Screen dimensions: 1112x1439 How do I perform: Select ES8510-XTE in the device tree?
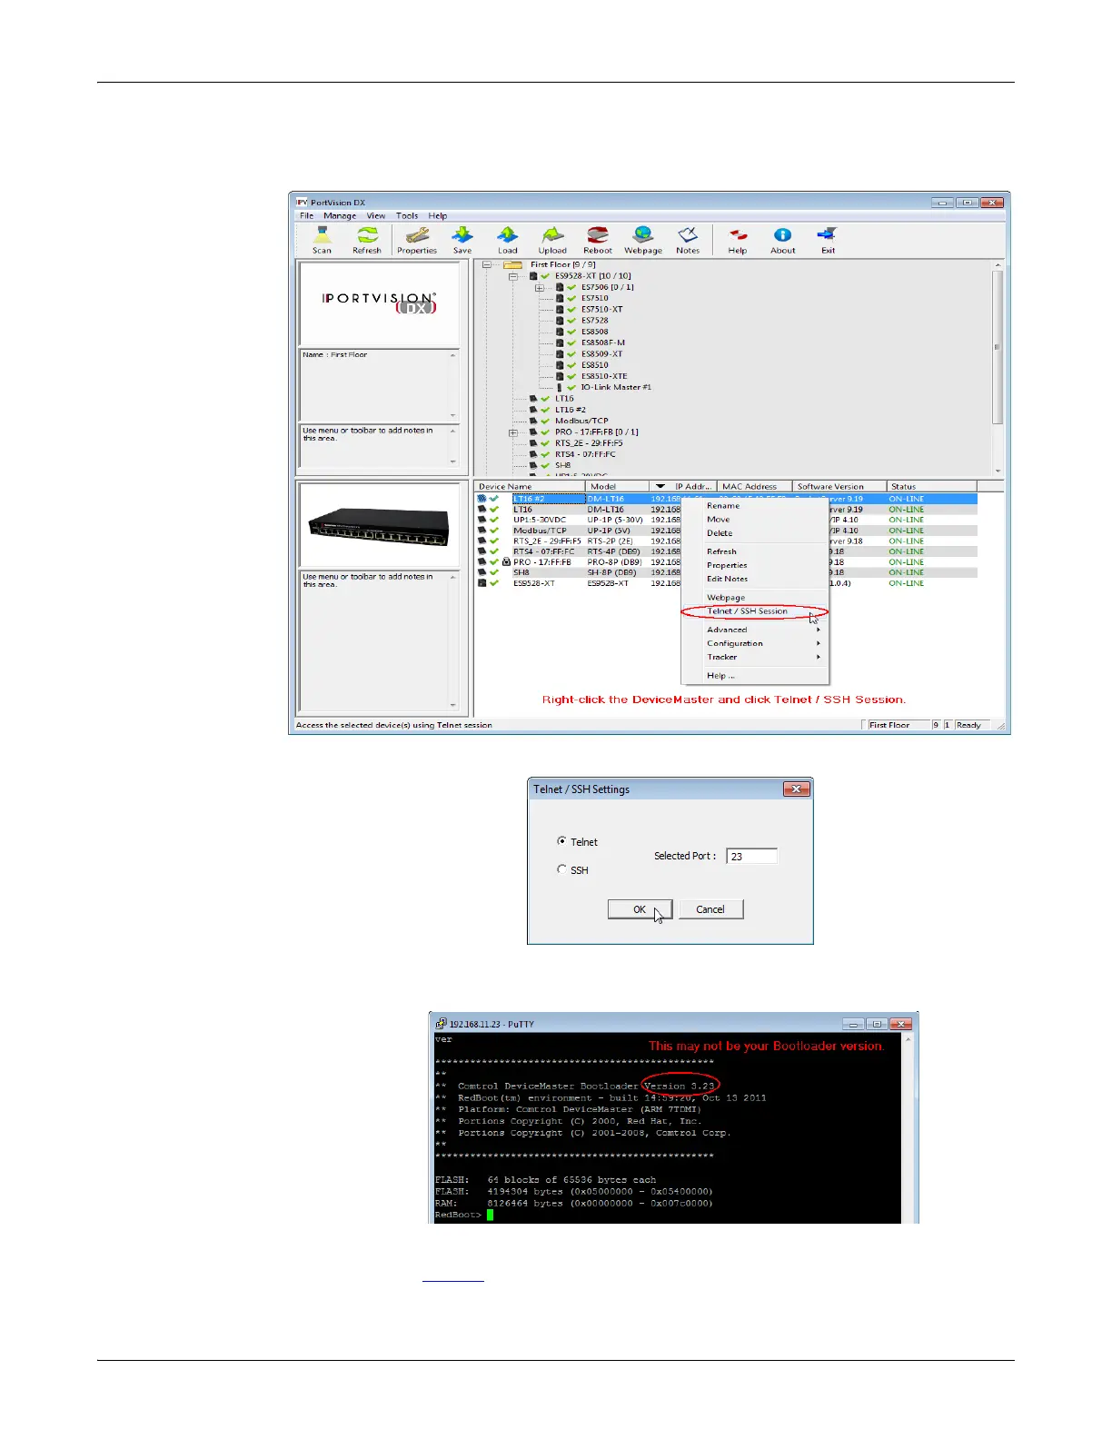(x=604, y=376)
